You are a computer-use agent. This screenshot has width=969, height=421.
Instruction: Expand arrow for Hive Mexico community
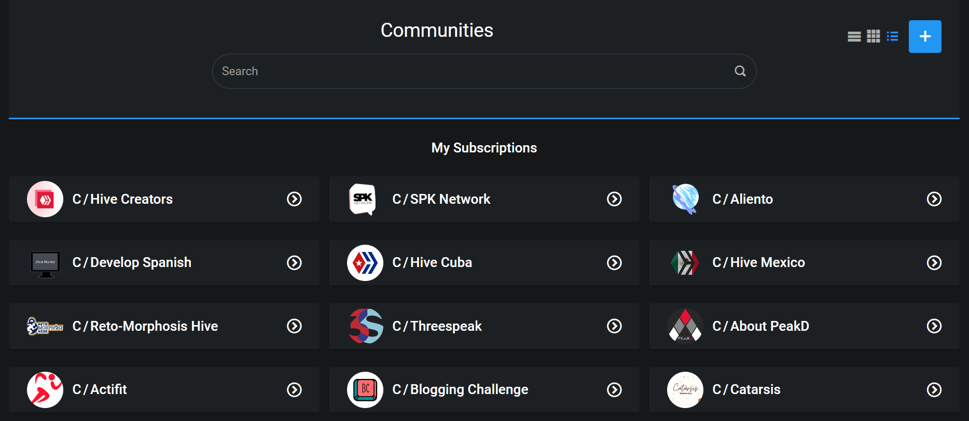[x=934, y=263]
